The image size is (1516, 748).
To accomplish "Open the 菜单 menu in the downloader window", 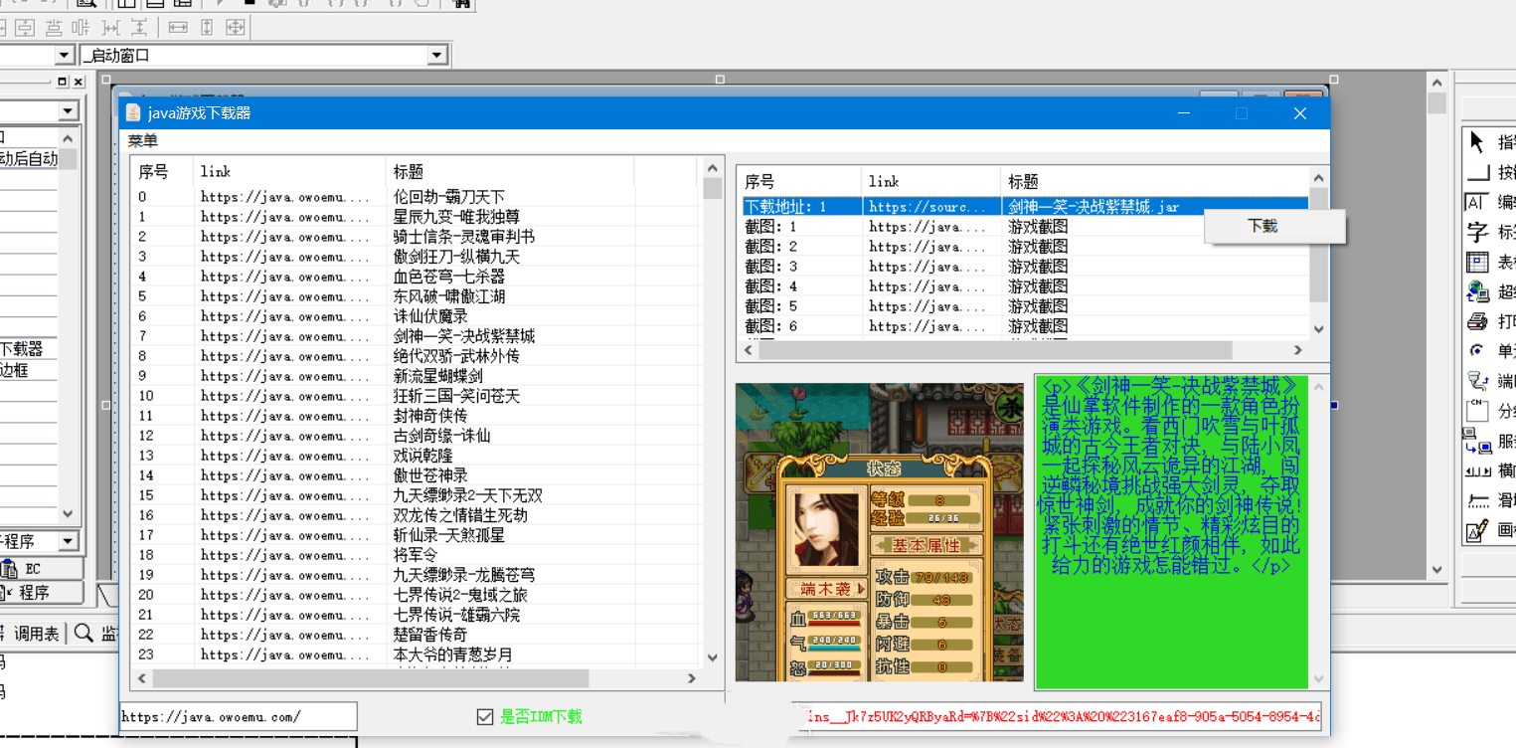I will click(143, 141).
